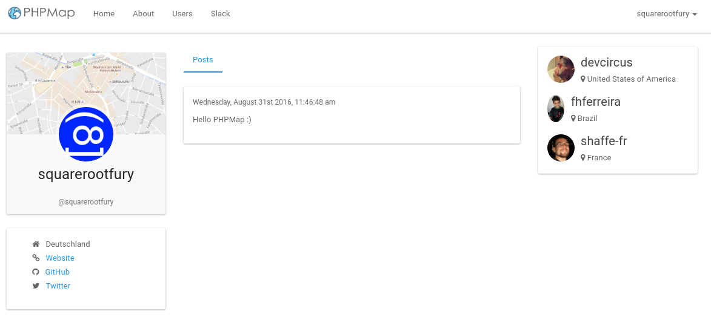This screenshot has width=711, height=326.
Task: Click the blue squarerootfury profile avatar
Action: [x=86, y=134]
